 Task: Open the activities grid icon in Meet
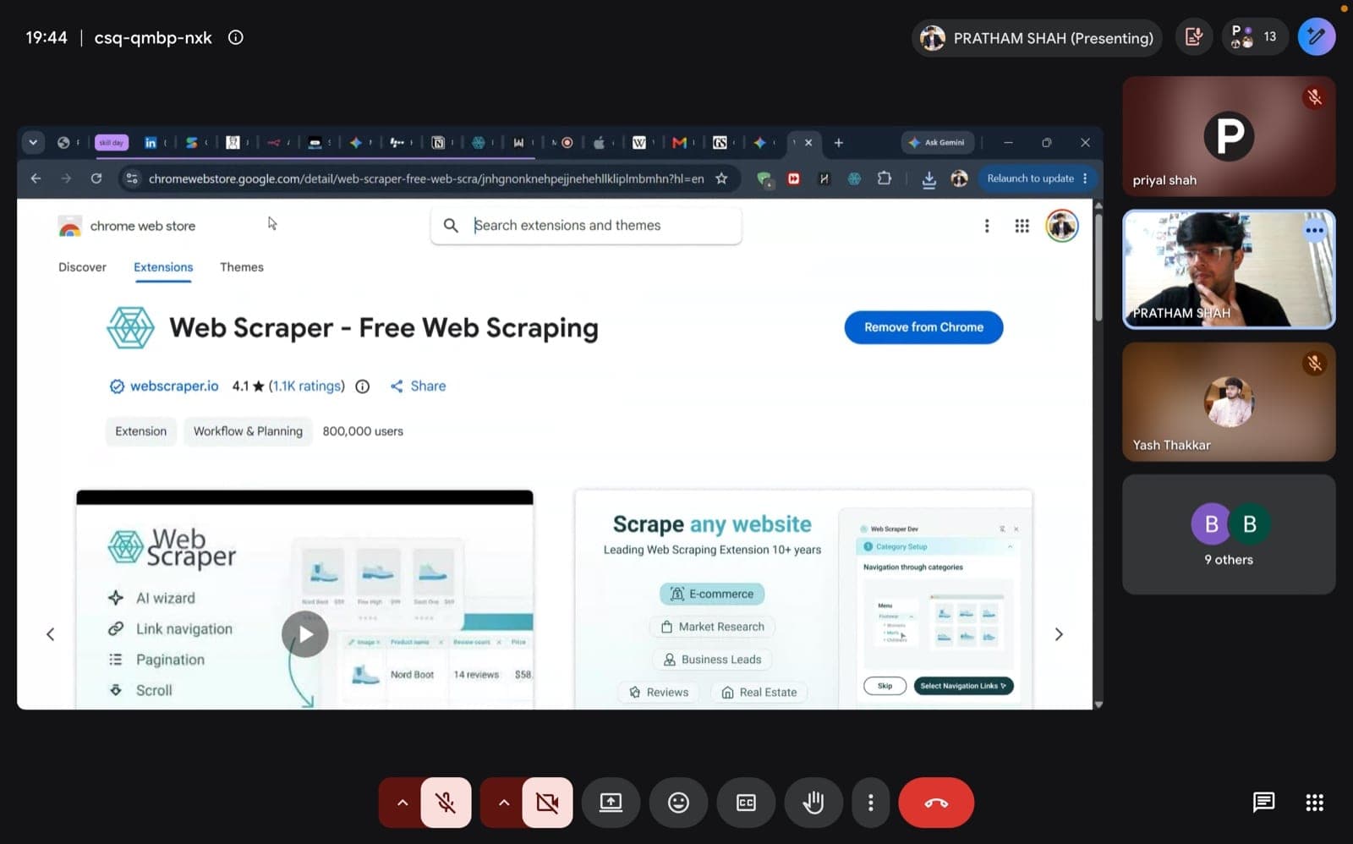tap(1314, 802)
